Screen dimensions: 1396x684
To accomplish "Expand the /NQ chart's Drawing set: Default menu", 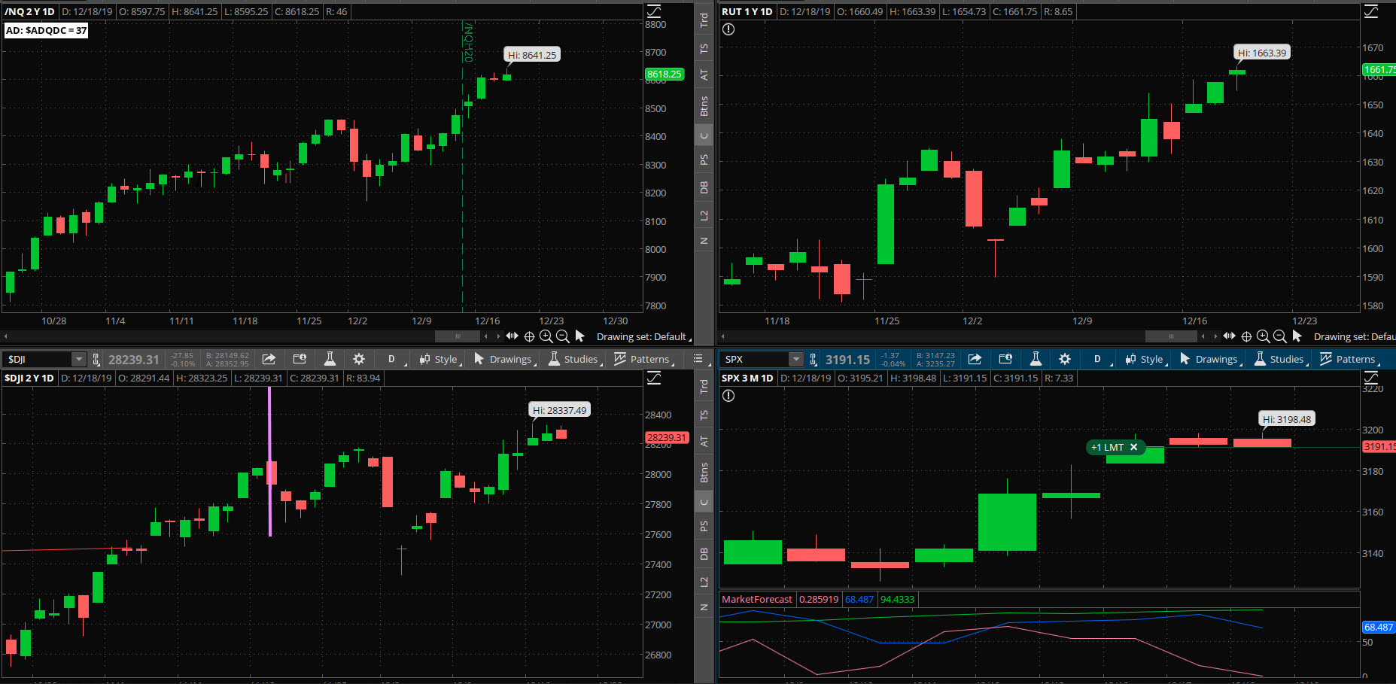I will (644, 336).
